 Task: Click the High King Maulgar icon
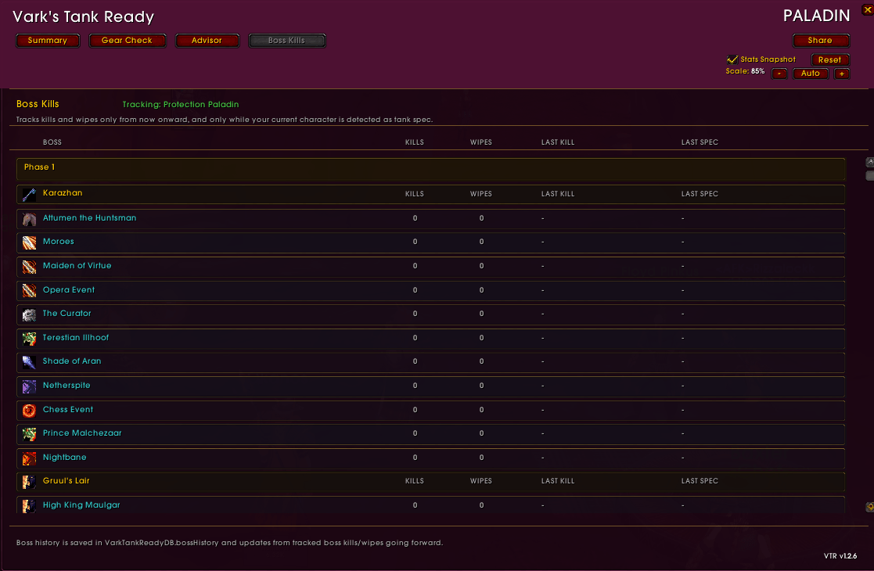(29, 506)
